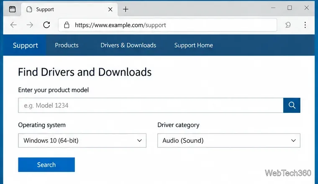Open the Products menu item
Screen dimensions: 318x184
pyautogui.click(x=67, y=45)
